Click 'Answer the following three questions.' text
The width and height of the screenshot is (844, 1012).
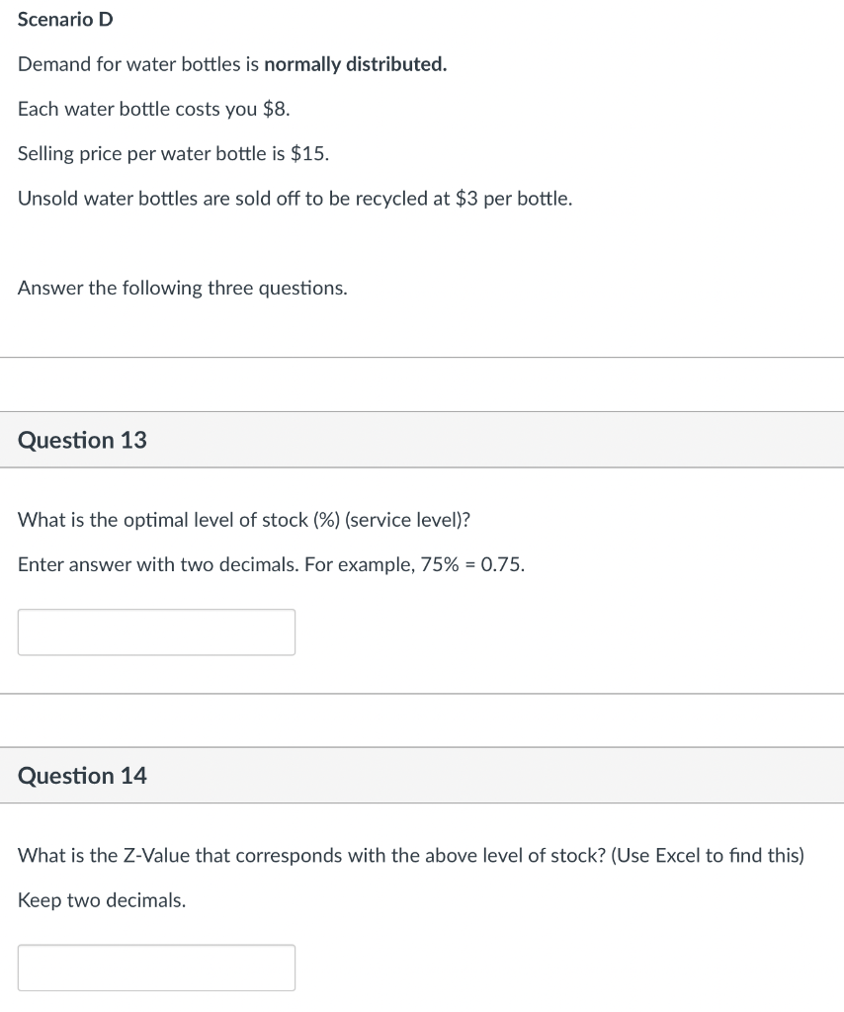click(183, 288)
